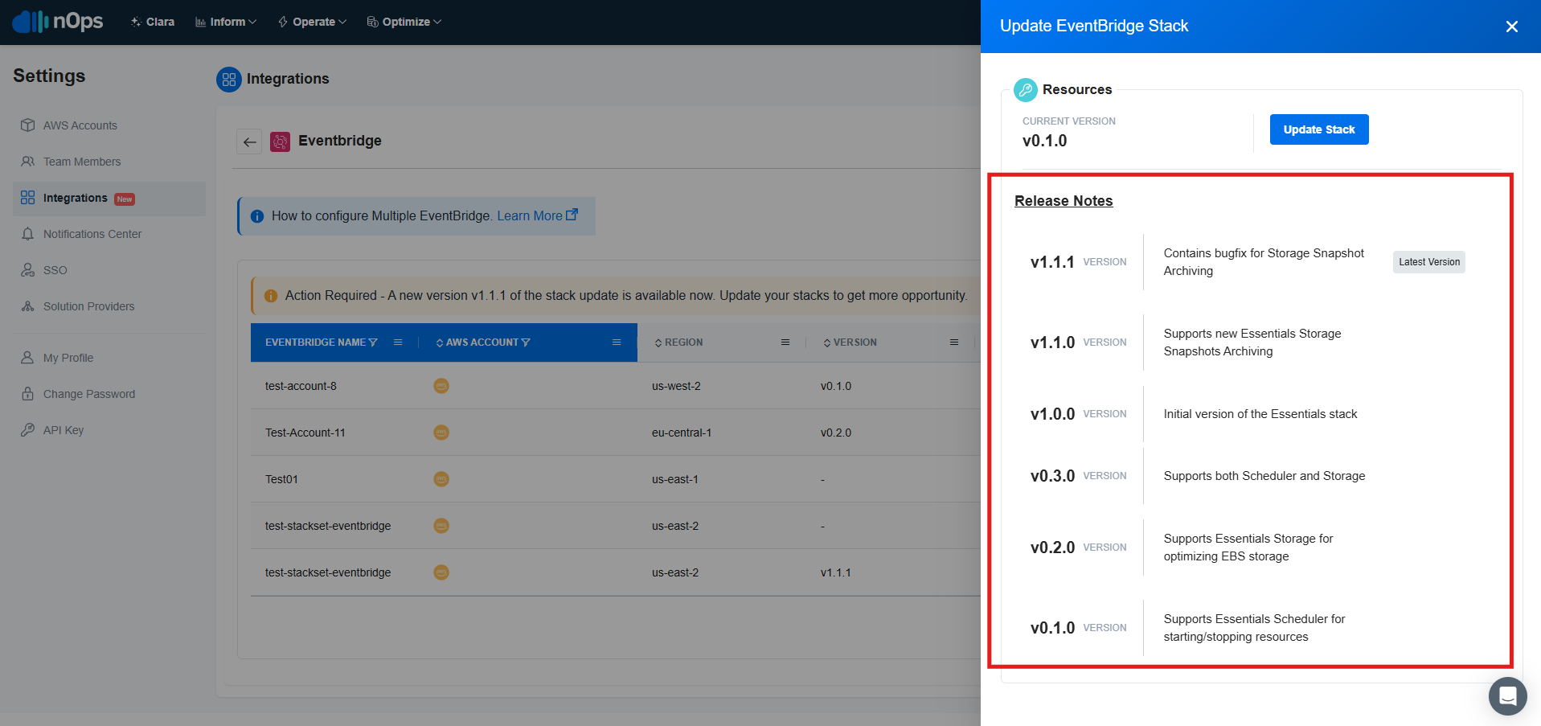The width and height of the screenshot is (1541, 726).
Task: Open the Version column menu icon
Action: (x=953, y=342)
